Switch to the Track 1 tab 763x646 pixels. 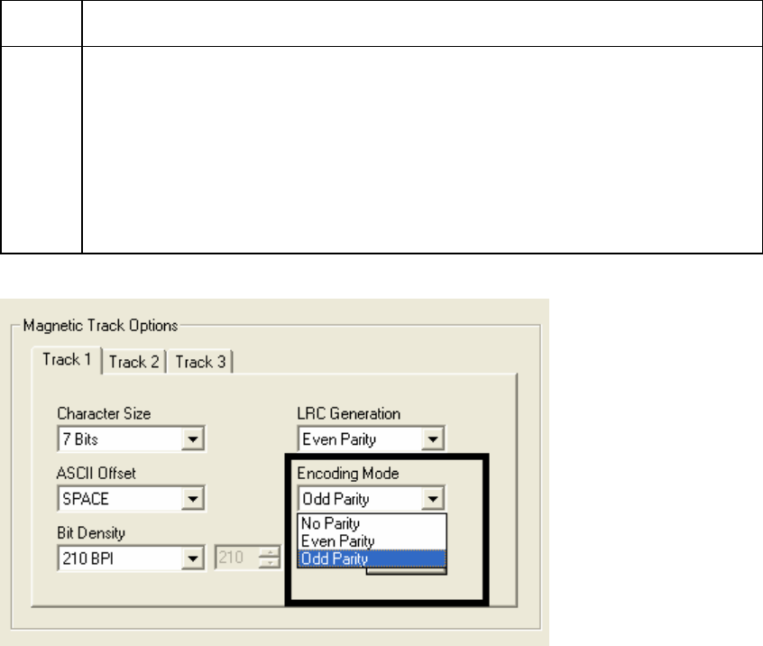pos(67,360)
